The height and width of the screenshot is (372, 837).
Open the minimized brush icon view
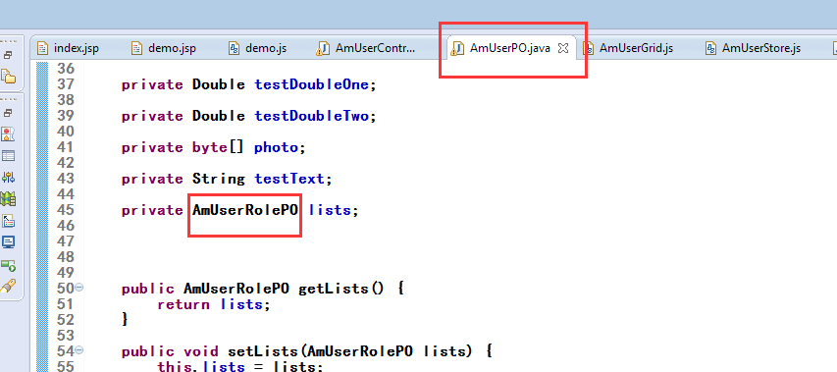(x=9, y=286)
